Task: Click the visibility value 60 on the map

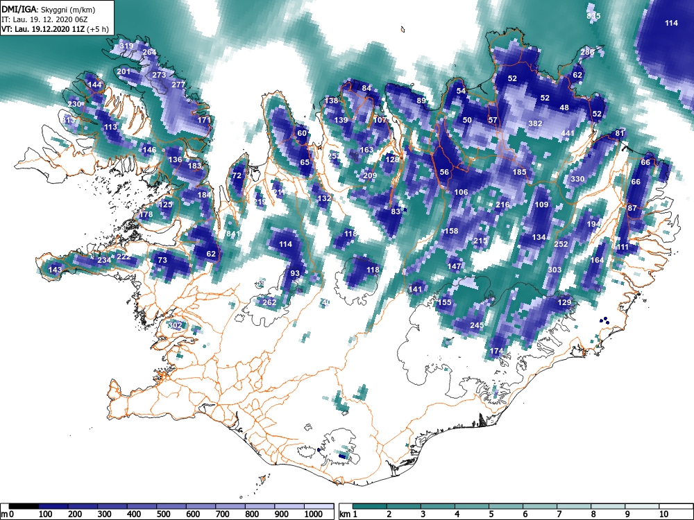Action: click(x=301, y=134)
